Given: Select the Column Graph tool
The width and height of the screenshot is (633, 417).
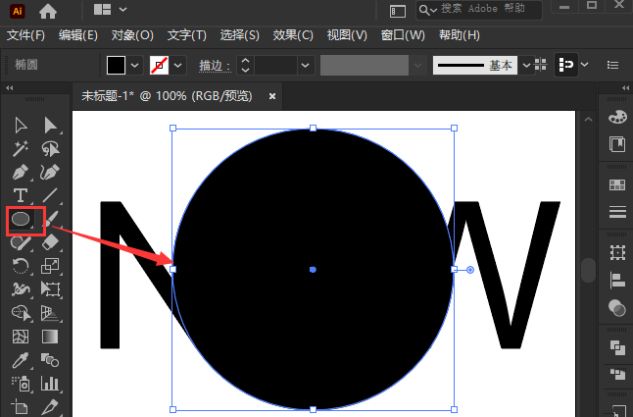Looking at the screenshot, I should (50, 384).
